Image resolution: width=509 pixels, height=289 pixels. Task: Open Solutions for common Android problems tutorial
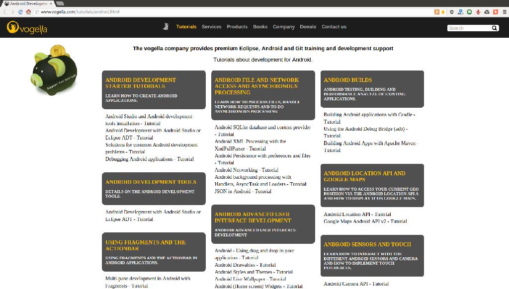coord(151,148)
